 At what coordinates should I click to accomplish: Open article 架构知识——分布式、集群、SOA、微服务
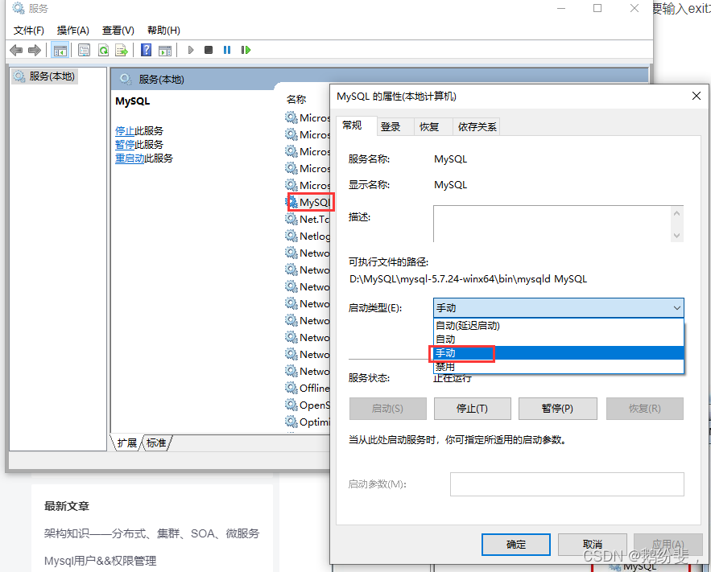(x=151, y=533)
